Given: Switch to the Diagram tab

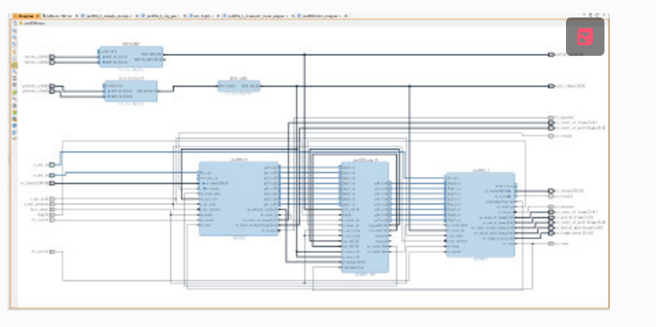Looking at the screenshot, I should pos(26,16).
